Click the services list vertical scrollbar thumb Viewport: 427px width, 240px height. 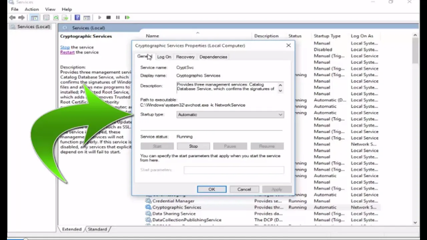415,51
